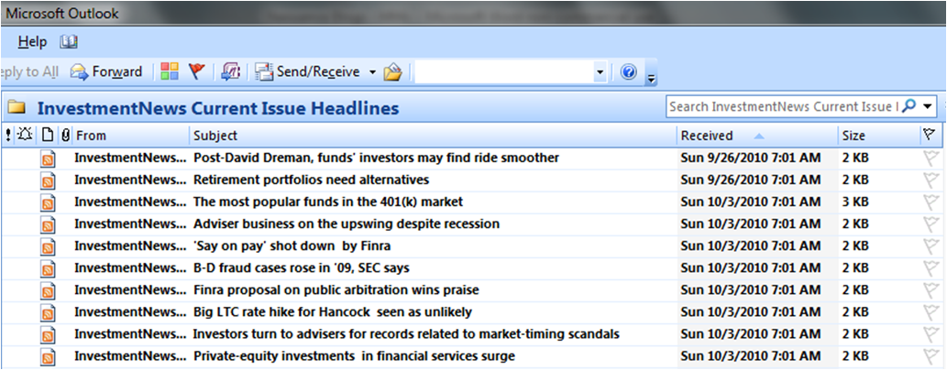Click the partially visible Reply to All button

point(30,71)
